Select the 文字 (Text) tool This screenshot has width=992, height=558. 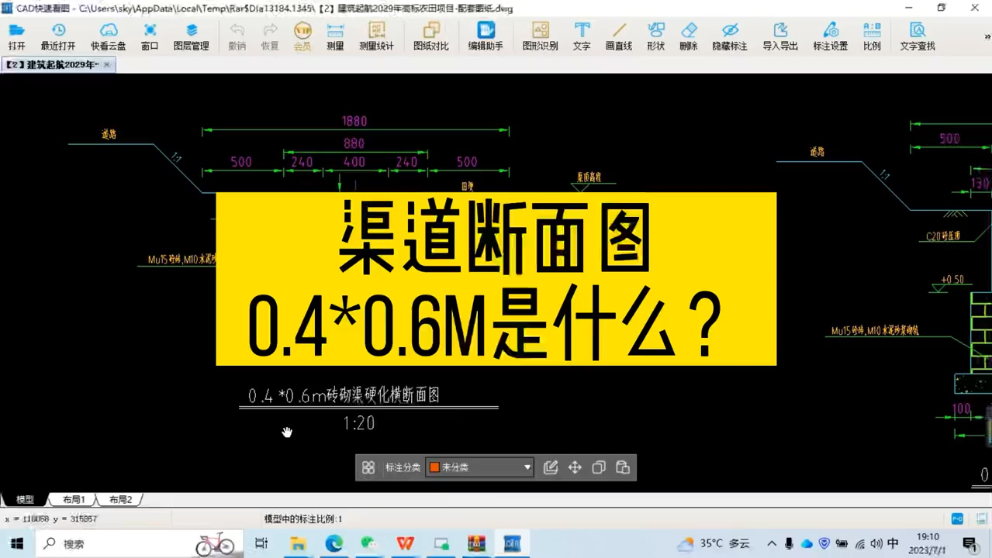582,35
